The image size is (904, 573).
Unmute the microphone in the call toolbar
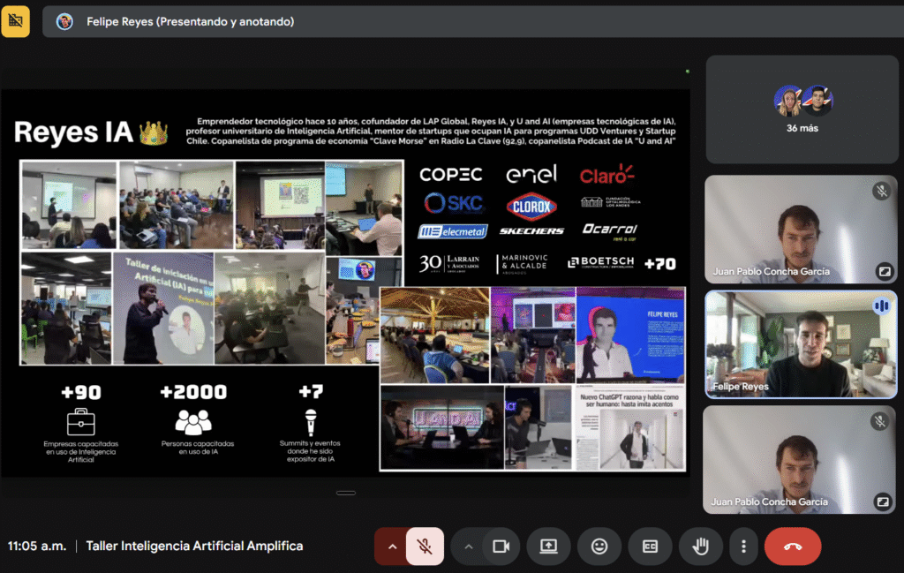click(425, 547)
